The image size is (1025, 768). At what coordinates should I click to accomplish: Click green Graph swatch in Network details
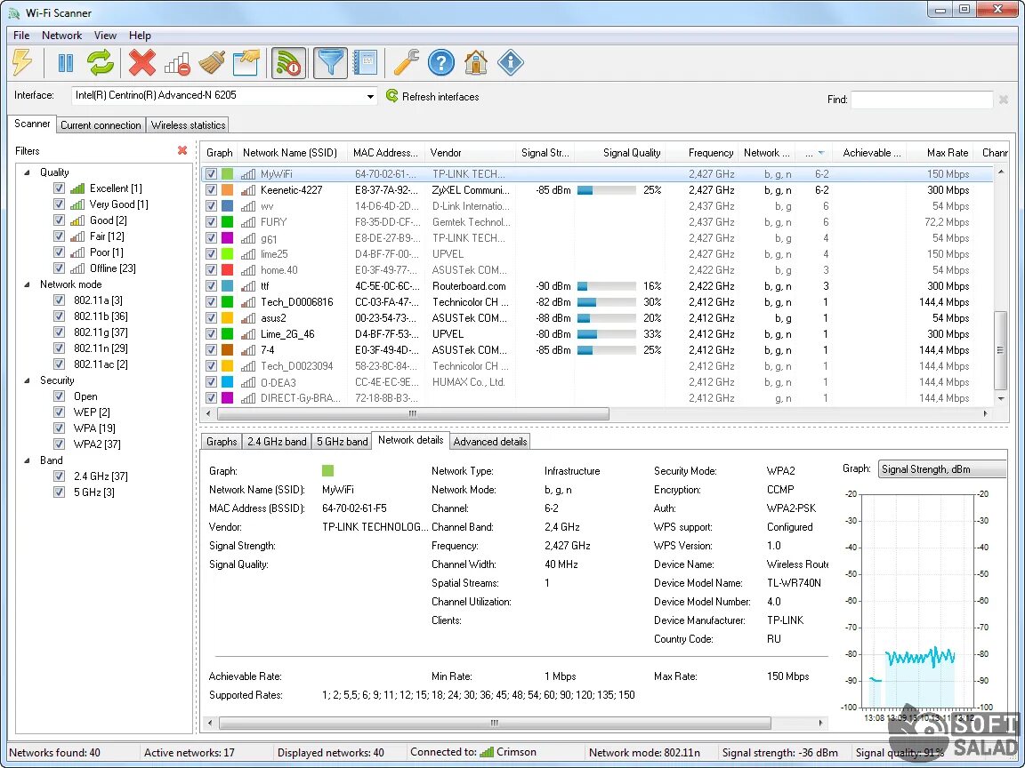(x=328, y=471)
